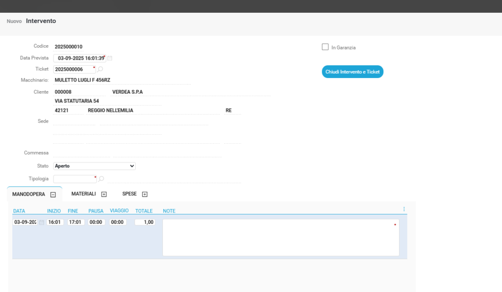
Task: Switch to the Spese tab
Action: [x=129, y=194]
